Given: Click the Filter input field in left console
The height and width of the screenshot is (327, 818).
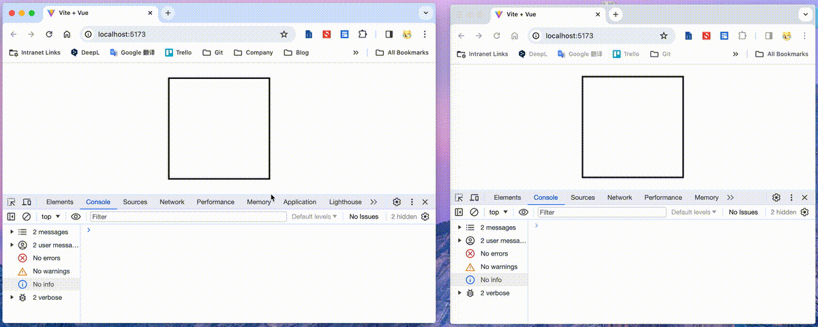Looking at the screenshot, I should coord(187,217).
